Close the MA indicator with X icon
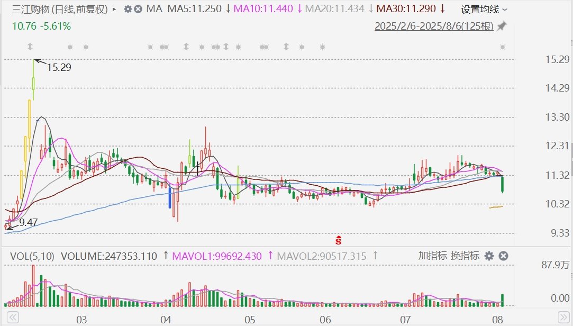Image resolution: width=573 pixels, height=326 pixels. (138, 10)
